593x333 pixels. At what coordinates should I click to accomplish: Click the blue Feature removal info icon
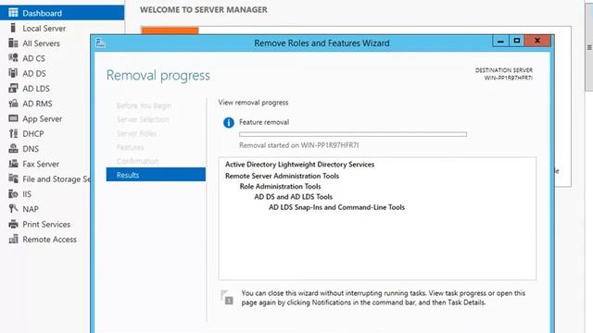tap(229, 122)
